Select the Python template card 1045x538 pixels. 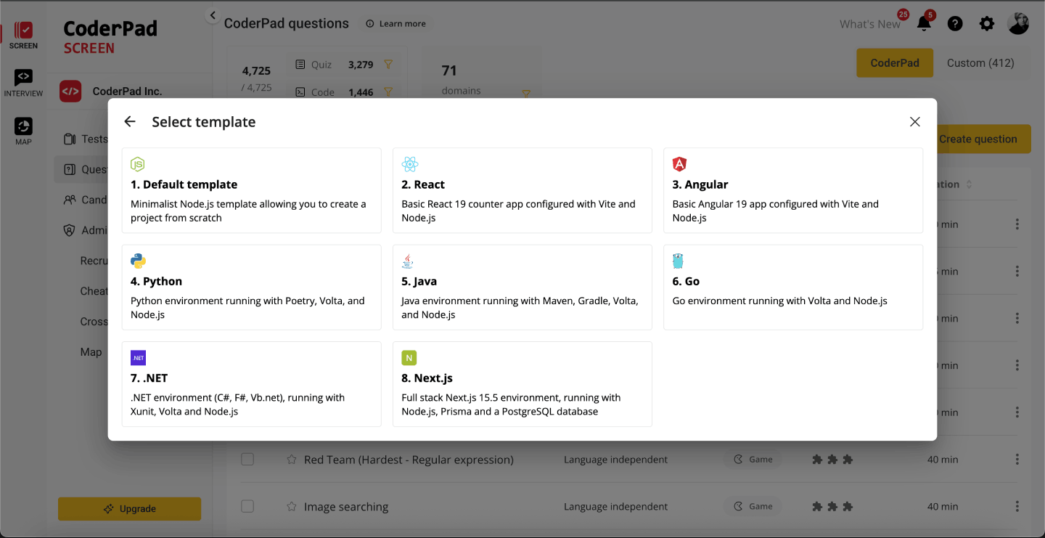(251, 287)
